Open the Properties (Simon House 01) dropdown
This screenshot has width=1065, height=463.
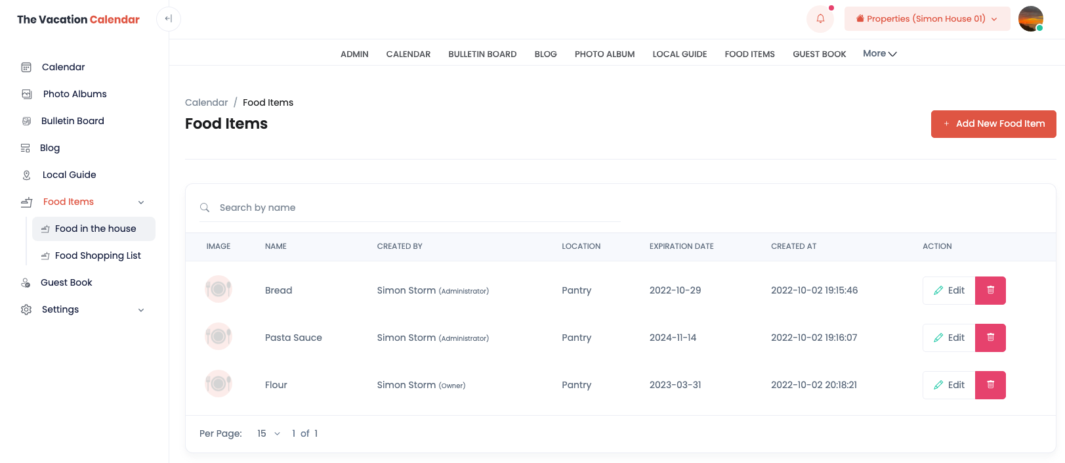927,19
